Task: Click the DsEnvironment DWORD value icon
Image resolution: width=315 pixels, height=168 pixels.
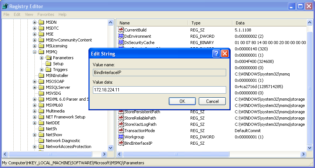Action: click(x=121, y=36)
